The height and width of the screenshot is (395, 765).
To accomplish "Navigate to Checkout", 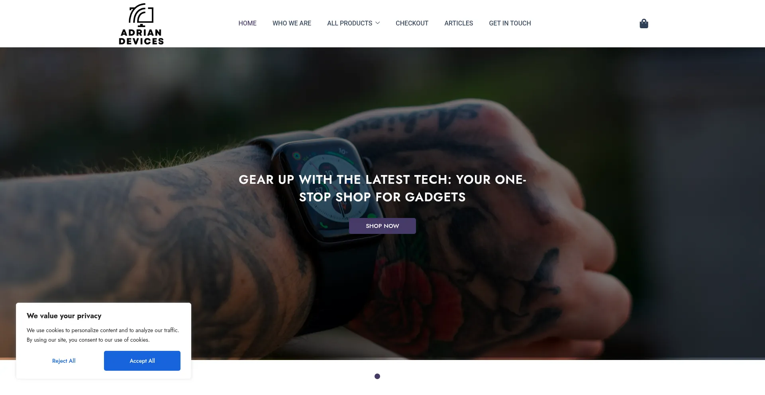I will [412, 23].
